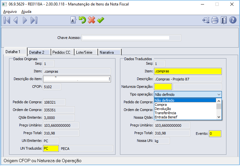Click the yellow Natureza Operação code field

click(x=163, y=87)
